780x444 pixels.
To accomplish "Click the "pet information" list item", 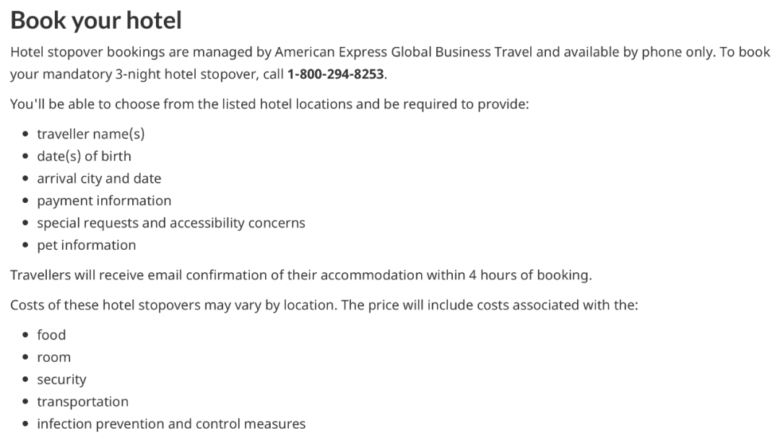I will pyautogui.click(x=87, y=245).
